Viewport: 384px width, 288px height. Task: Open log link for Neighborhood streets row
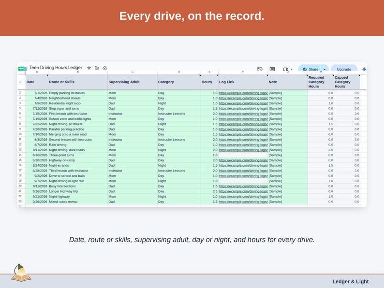pyautogui.click(x=243, y=98)
